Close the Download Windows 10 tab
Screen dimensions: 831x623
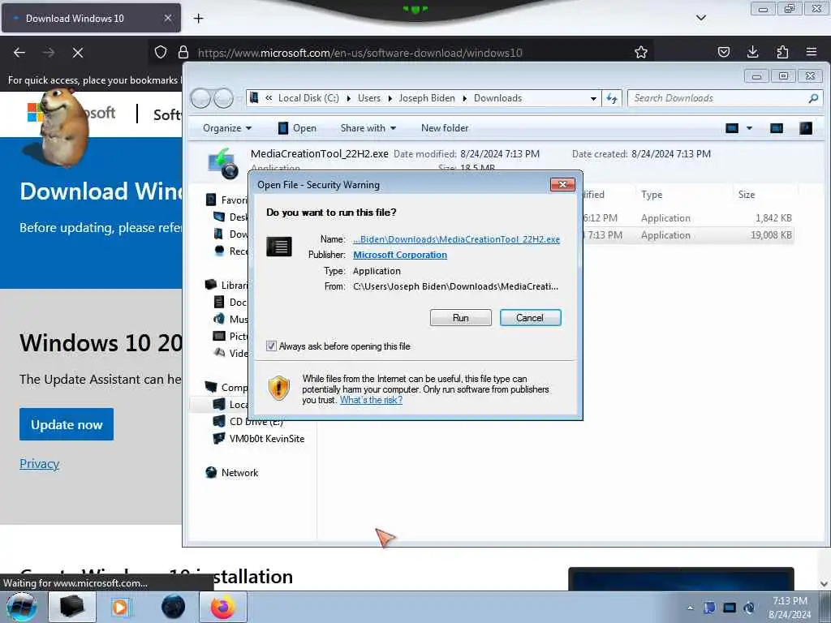tap(168, 18)
